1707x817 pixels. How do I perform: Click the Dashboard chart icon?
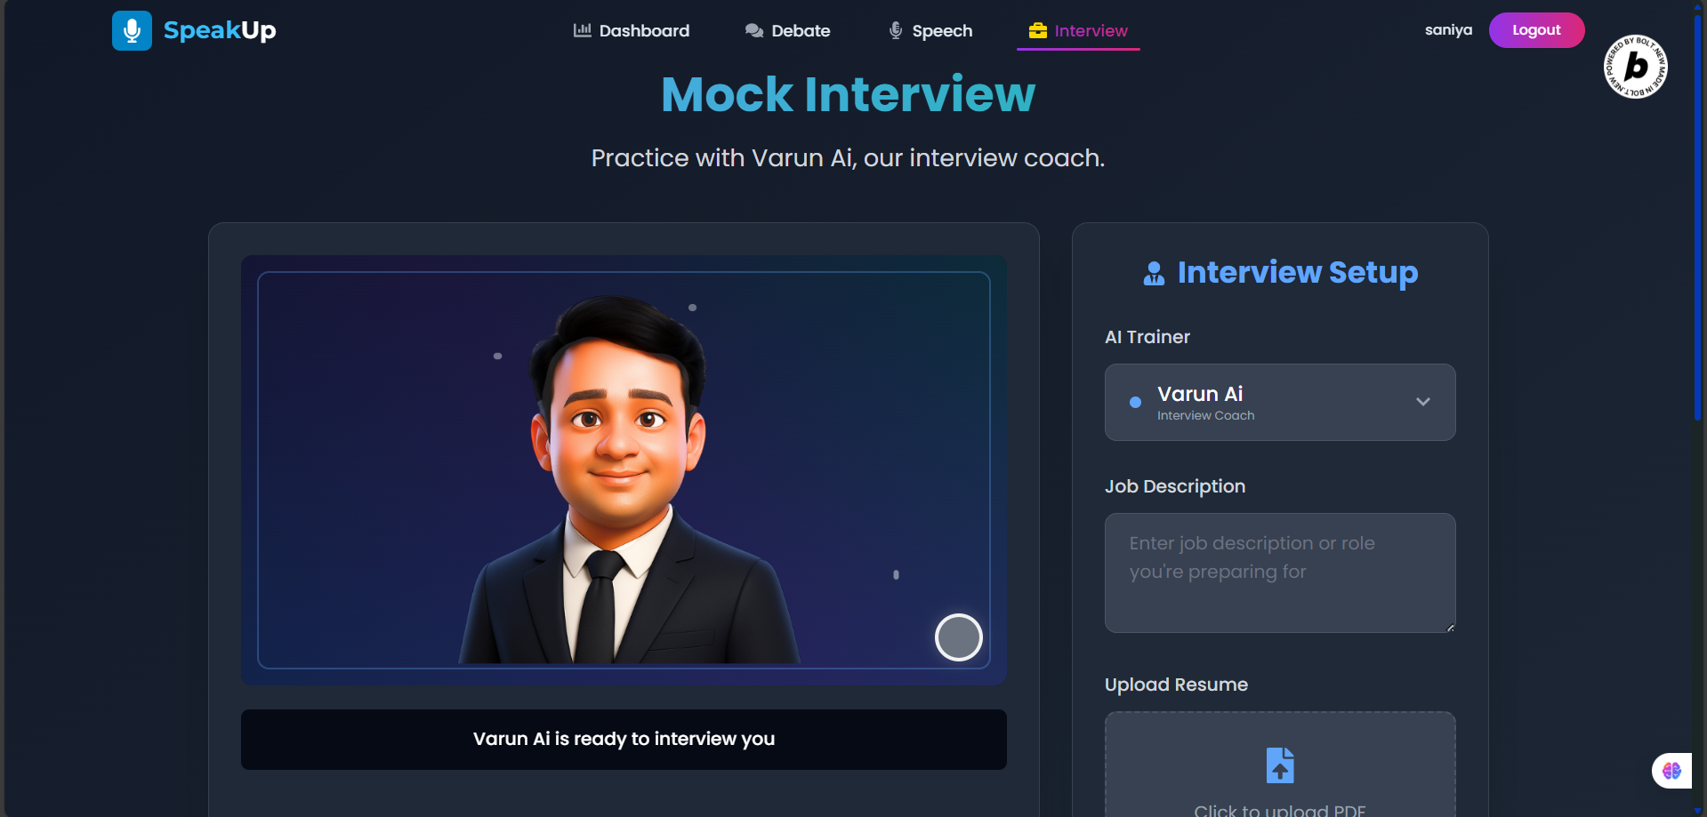[583, 30]
